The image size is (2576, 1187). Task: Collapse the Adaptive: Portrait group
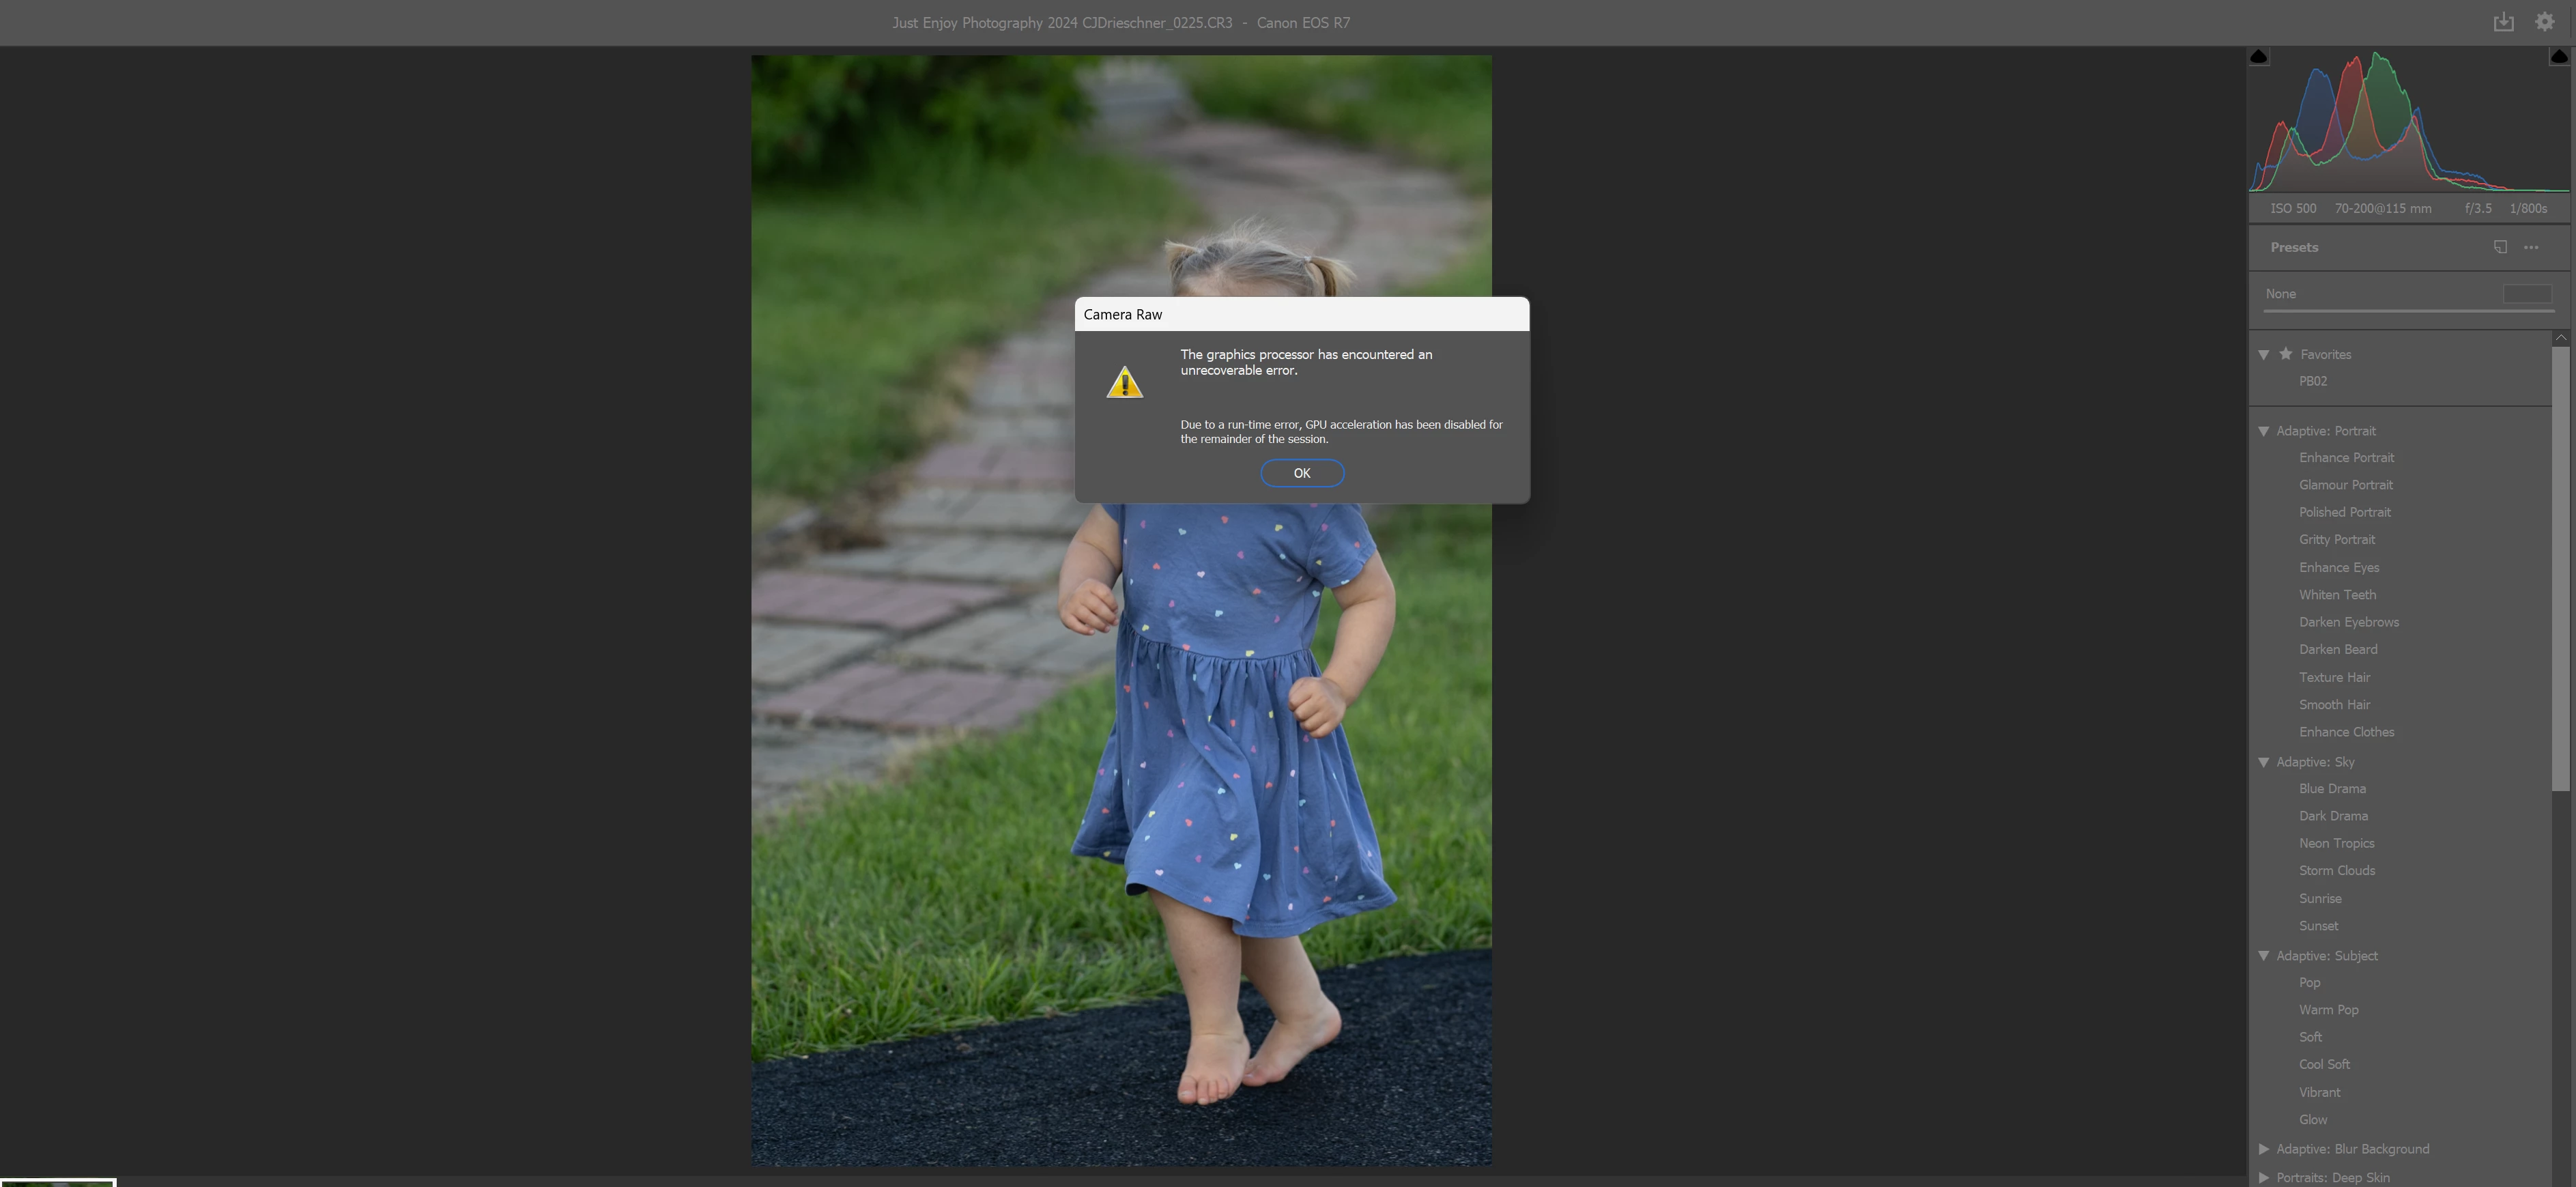2264,431
